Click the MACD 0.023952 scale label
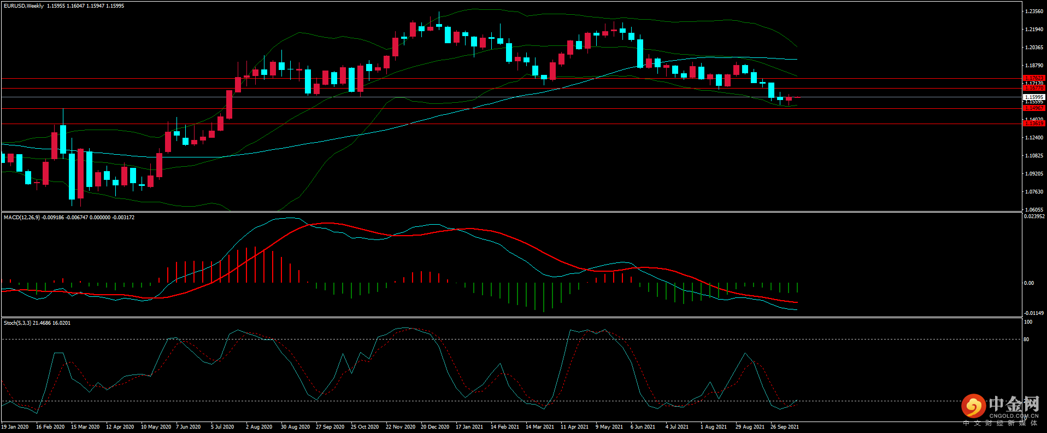Viewport: 1047px width, 433px height. pyautogui.click(x=1034, y=216)
